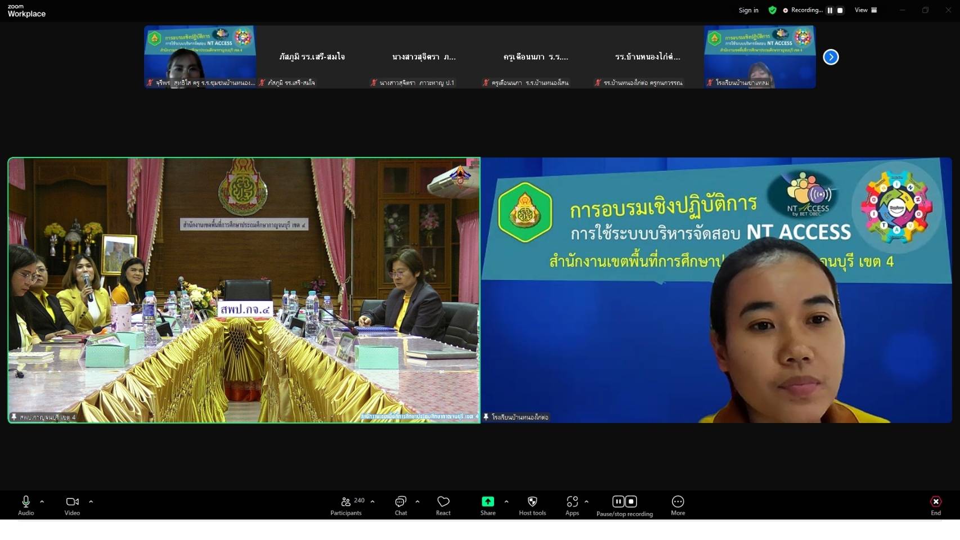
Task: Open Host tools shield menu
Action: pyautogui.click(x=532, y=505)
